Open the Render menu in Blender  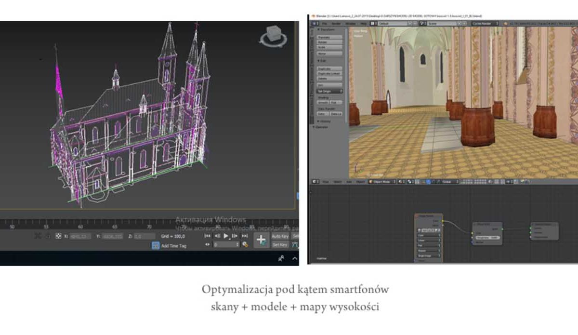pos(336,23)
